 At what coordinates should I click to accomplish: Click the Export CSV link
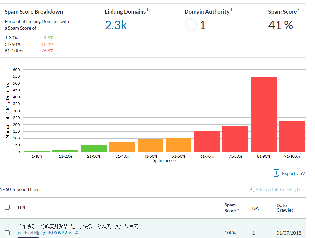tap(293, 173)
